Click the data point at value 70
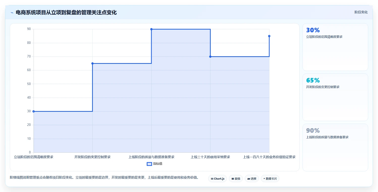Viewport: 378px width, 192px height. (x=210, y=57)
